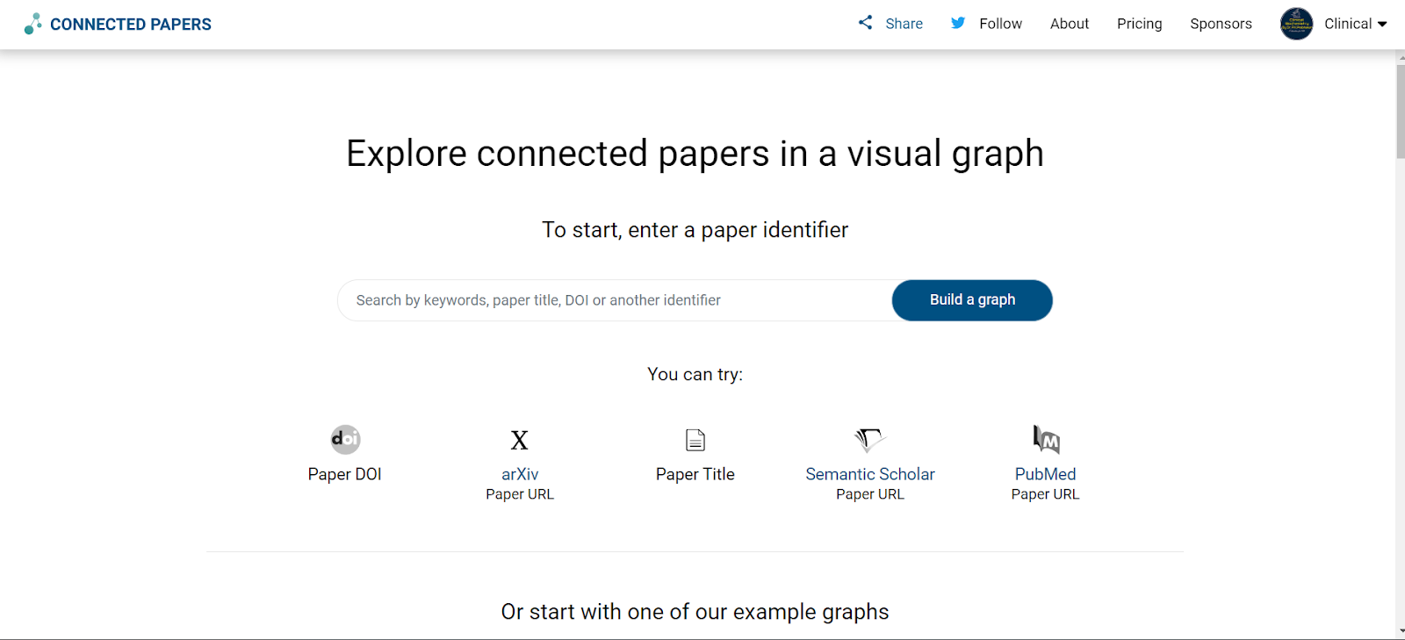1405x640 pixels.
Task: Click the Follow link text
Action: [x=1000, y=24]
